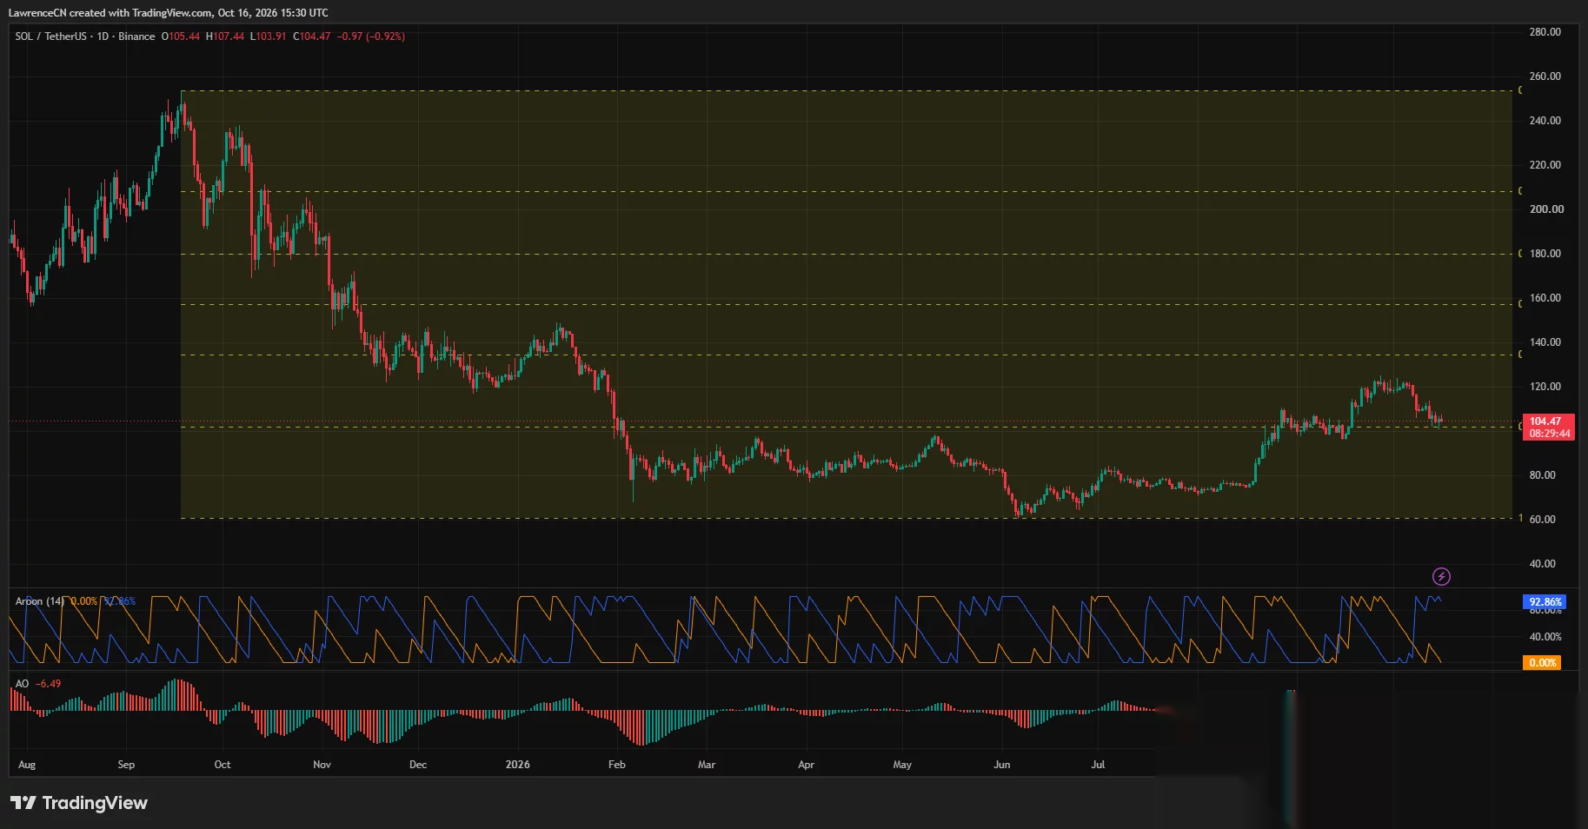Click the open price value 105.44
Screen dimensions: 1588x829
pyautogui.click(x=184, y=36)
